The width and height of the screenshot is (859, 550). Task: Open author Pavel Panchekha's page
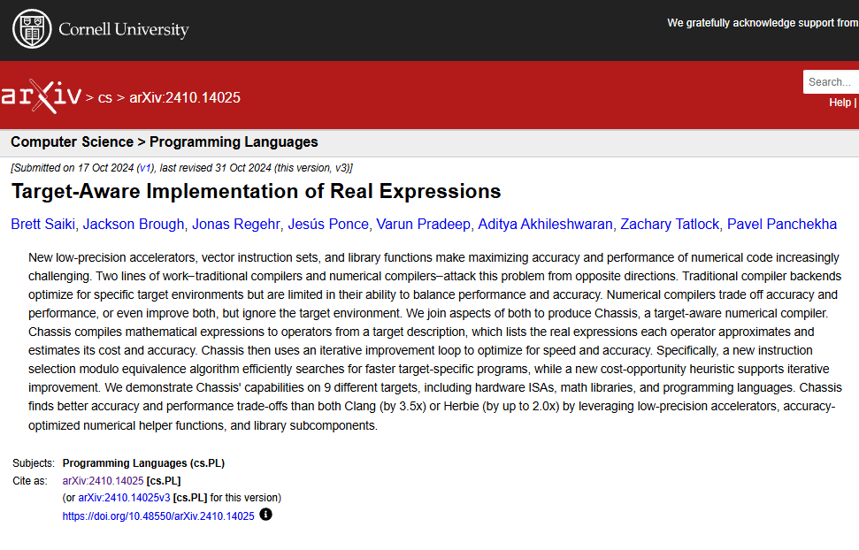782,224
